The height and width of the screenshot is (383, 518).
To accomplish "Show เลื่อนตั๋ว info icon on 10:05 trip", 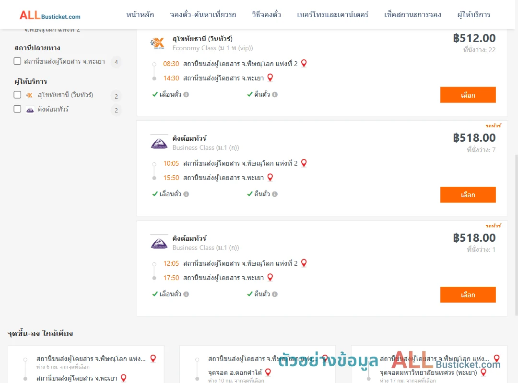I will (186, 194).
